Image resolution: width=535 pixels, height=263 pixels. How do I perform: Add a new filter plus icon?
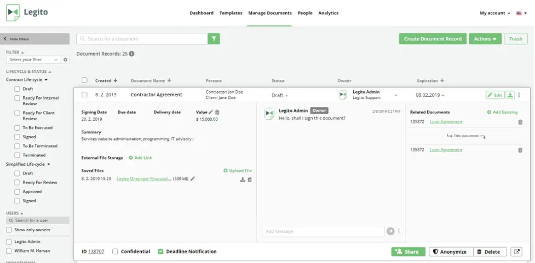coord(66,60)
